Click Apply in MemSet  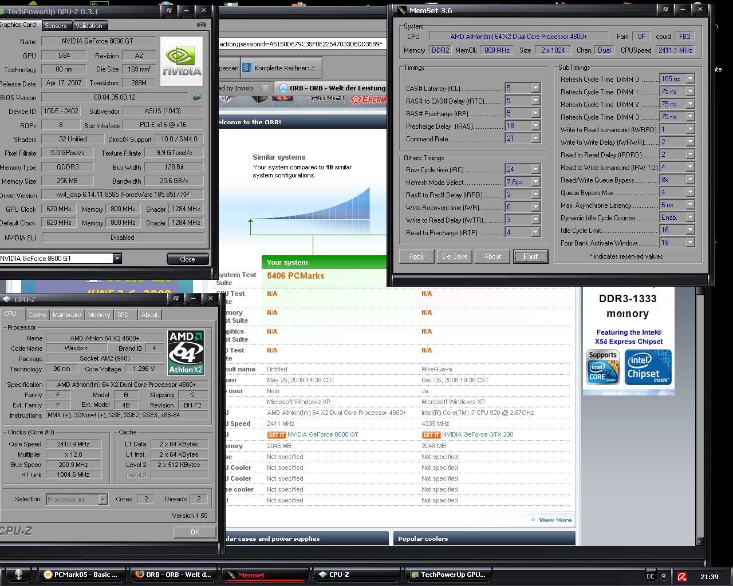[417, 256]
